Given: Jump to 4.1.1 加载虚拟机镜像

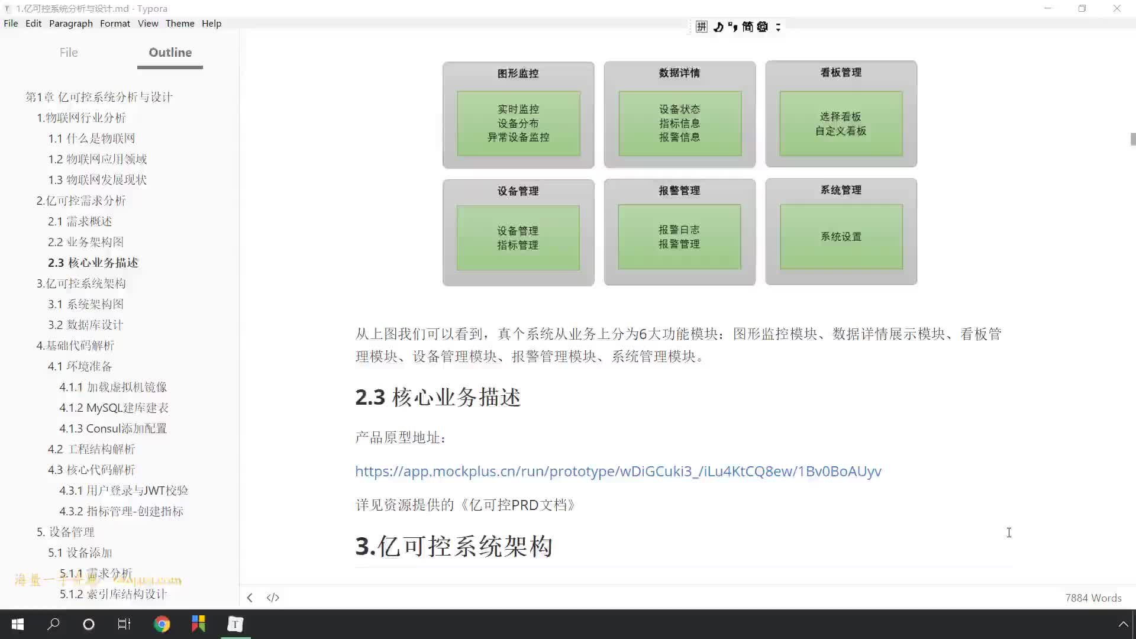Looking at the screenshot, I should (113, 387).
